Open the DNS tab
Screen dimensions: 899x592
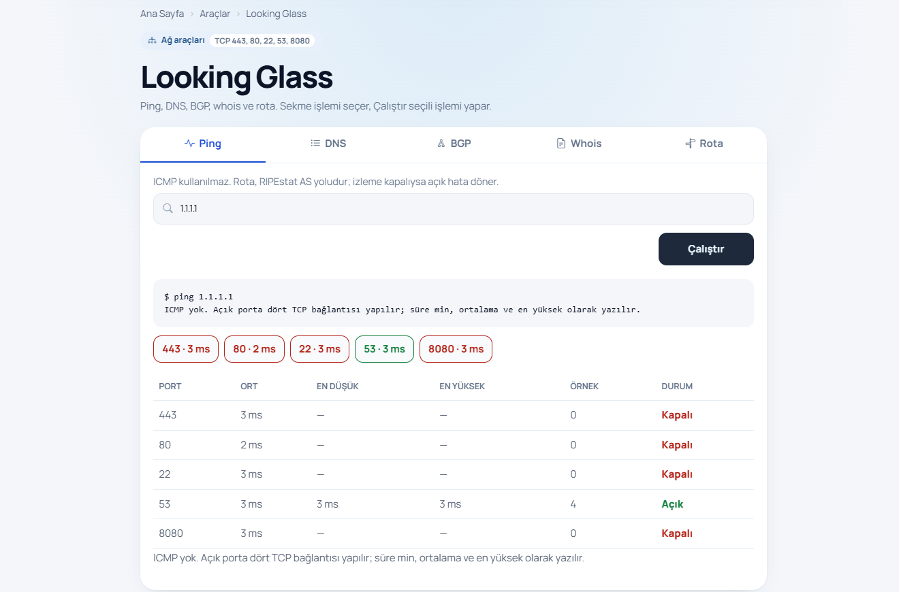(x=328, y=144)
